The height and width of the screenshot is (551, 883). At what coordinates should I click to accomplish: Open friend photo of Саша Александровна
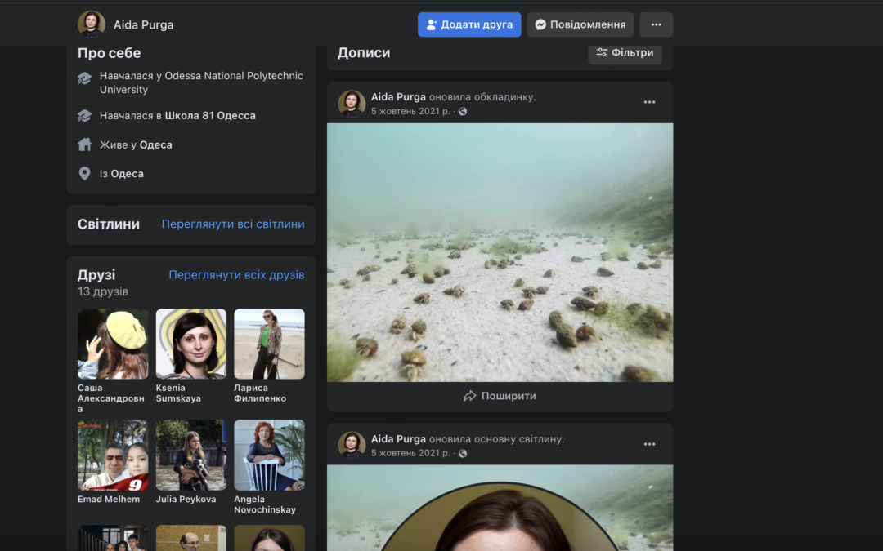tap(113, 344)
